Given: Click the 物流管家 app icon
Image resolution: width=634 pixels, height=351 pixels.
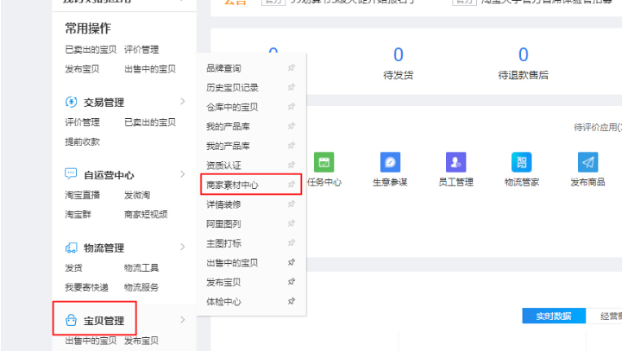Looking at the screenshot, I should [522, 162].
